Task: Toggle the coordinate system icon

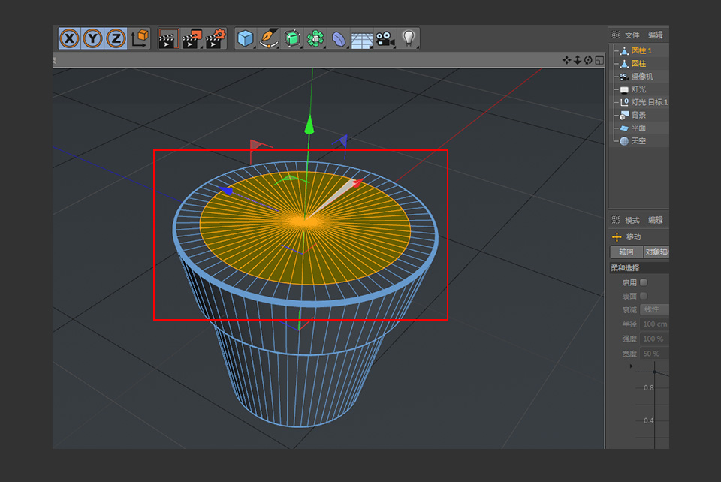Action: (x=140, y=38)
